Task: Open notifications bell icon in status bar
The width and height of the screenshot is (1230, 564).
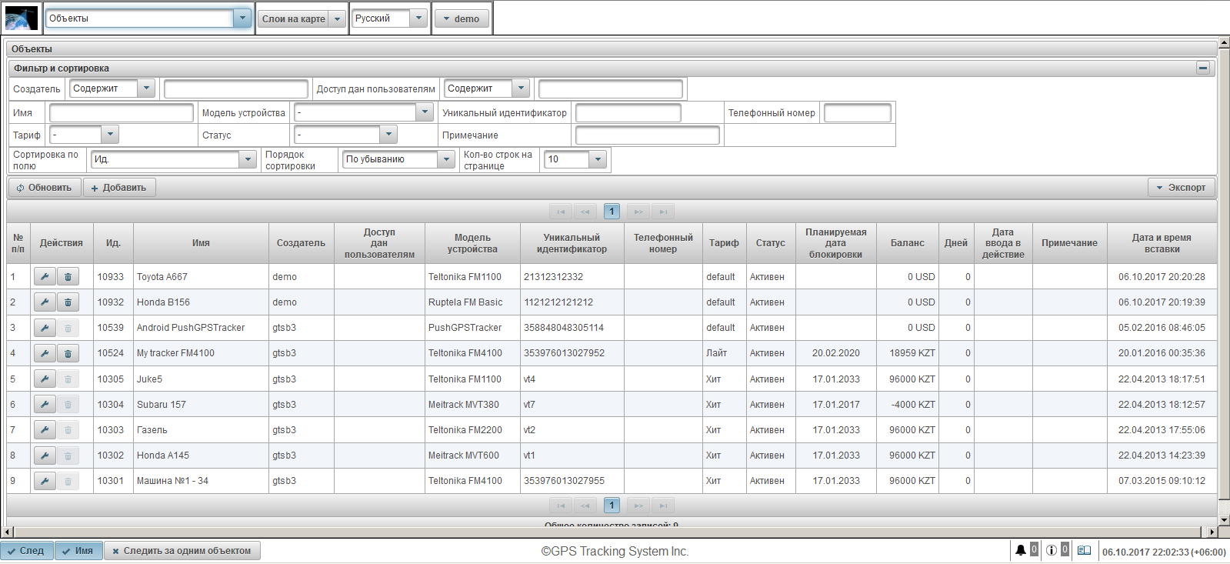Action: [1020, 550]
